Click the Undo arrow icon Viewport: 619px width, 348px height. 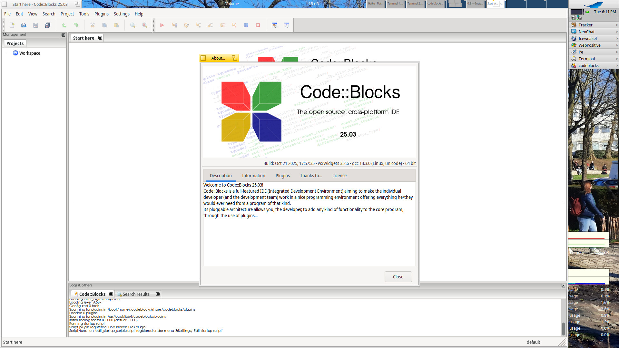(x=64, y=25)
